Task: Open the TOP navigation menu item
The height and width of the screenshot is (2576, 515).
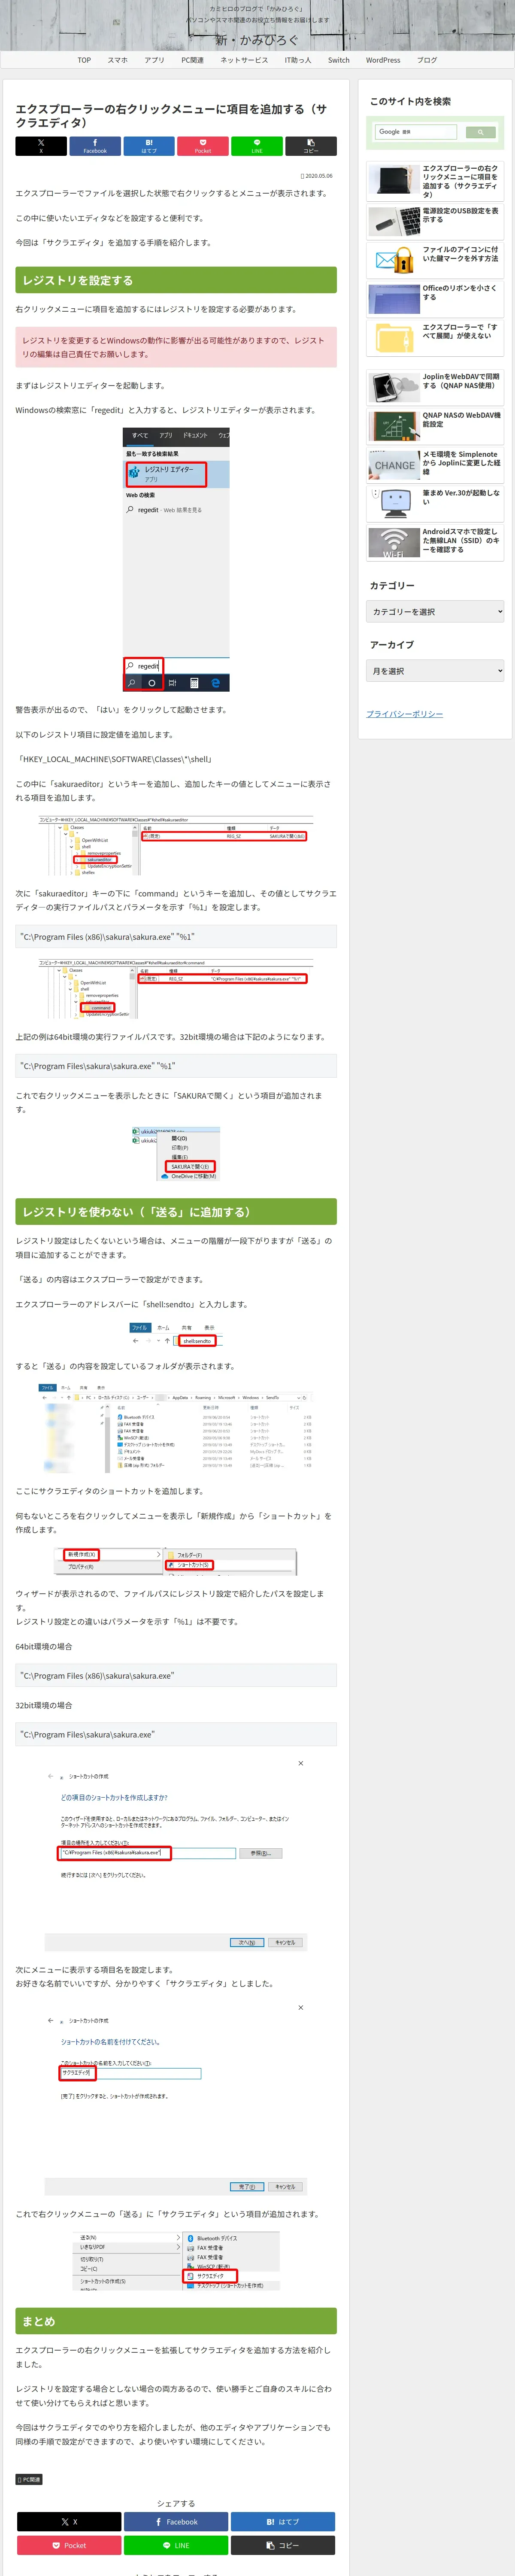Action: tap(84, 60)
